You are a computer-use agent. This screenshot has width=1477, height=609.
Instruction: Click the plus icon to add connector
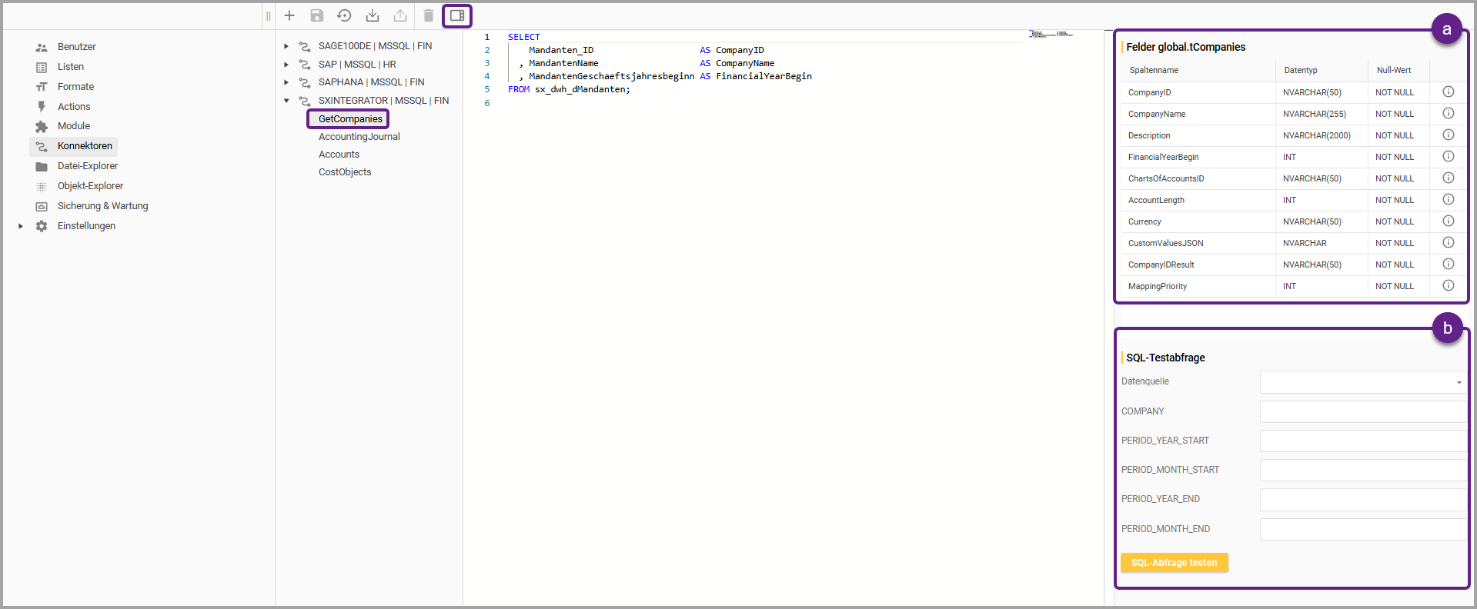(289, 15)
